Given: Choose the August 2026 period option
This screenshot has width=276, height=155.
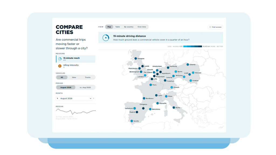Looking at the screenshot, I should (66, 87).
